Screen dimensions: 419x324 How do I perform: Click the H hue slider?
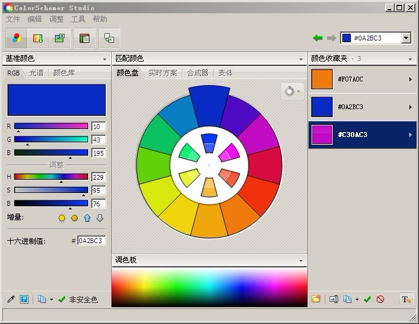click(x=51, y=177)
